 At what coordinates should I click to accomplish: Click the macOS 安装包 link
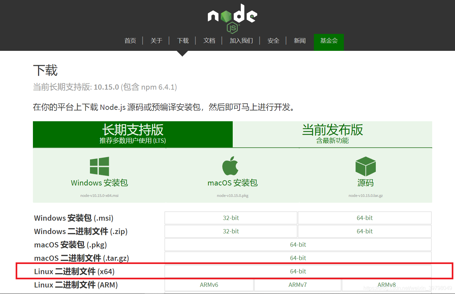coord(233,183)
